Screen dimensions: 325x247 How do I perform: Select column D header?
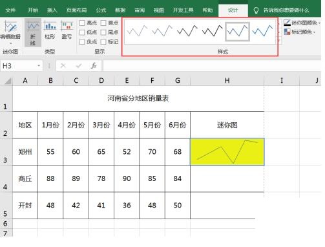tap(101, 81)
